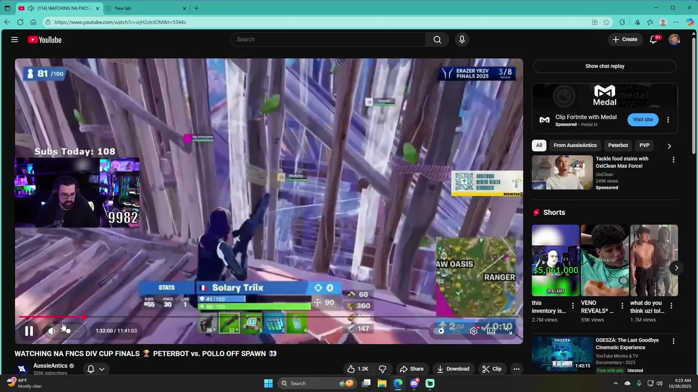Share this video
The image size is (698, 392).
click(x=411, y=369)
